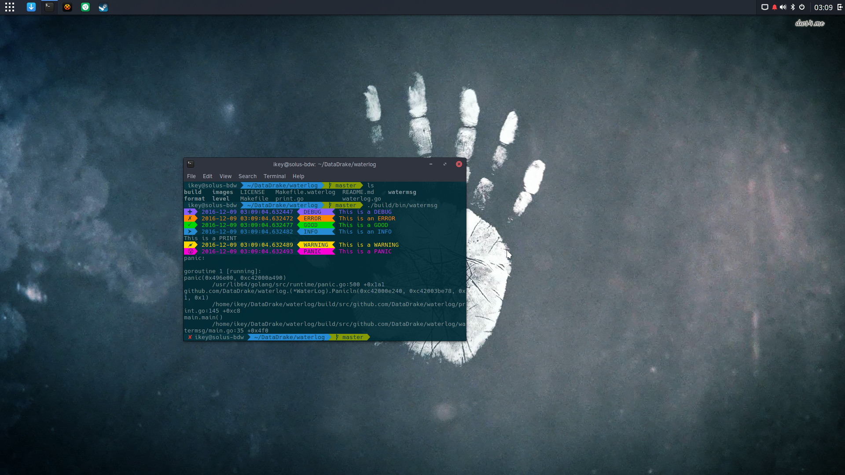The image size is (845, 475).
Task: Open the Terminal menu
Action: pyautogui.click(x=275, y=176)
